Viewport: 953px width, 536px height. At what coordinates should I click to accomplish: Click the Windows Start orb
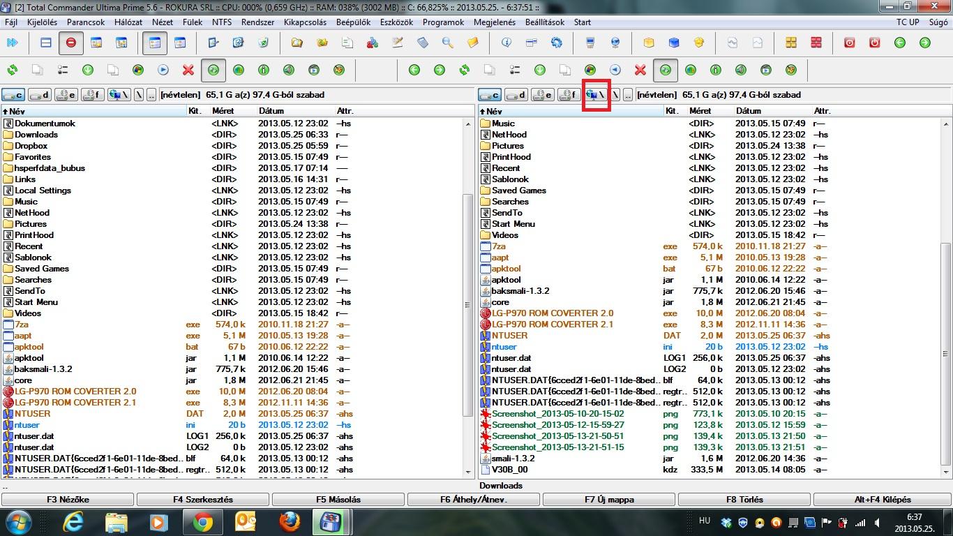tap(17, 522)
